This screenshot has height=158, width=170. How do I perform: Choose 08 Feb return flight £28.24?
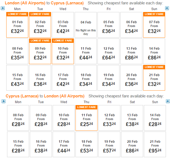click(x=18, y=118)
